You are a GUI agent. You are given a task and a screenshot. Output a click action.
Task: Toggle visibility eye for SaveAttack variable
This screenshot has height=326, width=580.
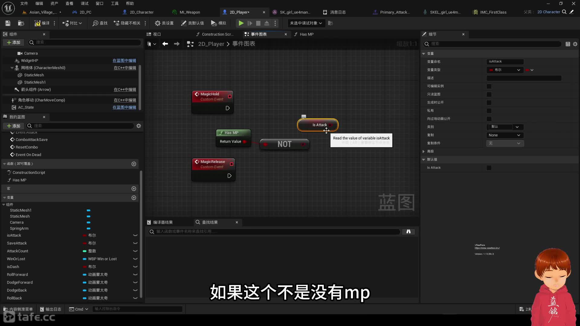(135, 243)
